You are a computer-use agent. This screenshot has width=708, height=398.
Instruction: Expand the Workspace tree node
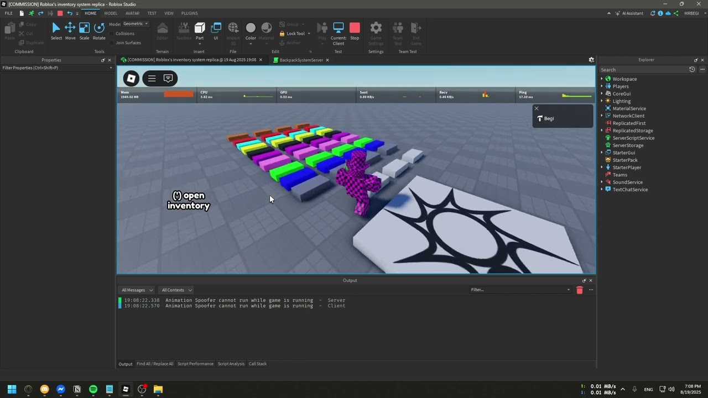point(602,79)
